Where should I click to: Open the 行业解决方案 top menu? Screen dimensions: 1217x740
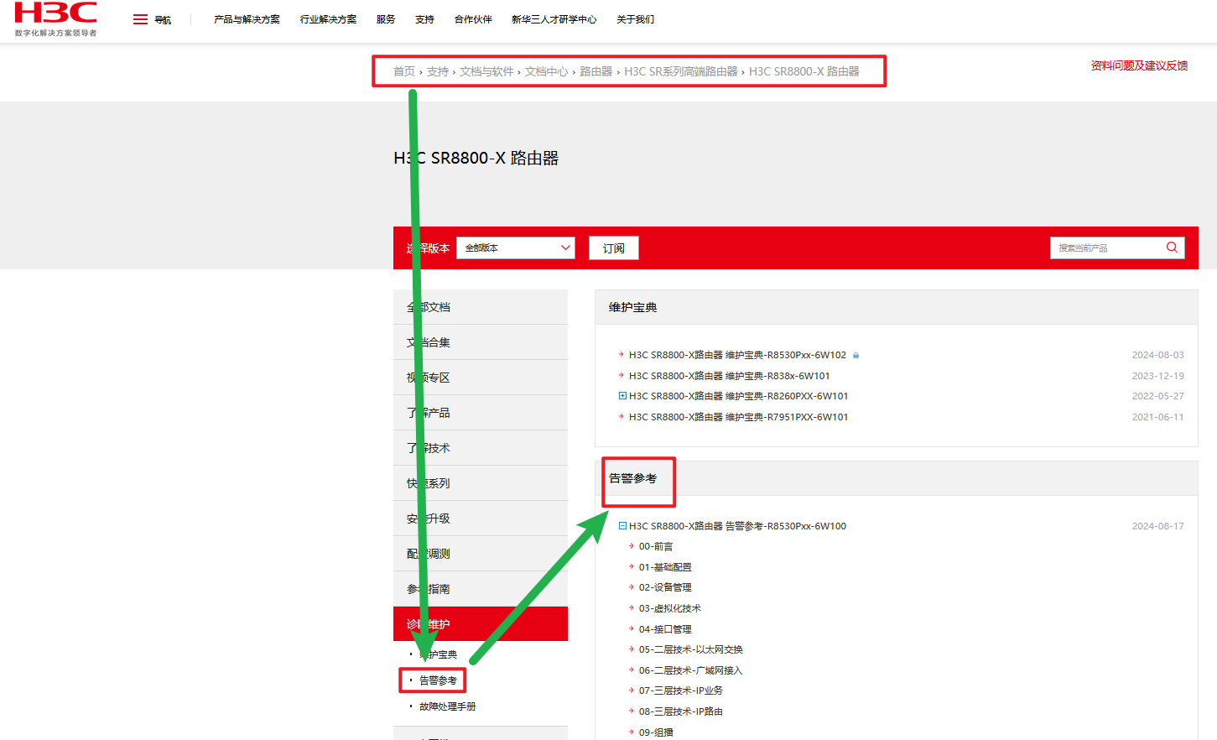(x=328, y=19)
